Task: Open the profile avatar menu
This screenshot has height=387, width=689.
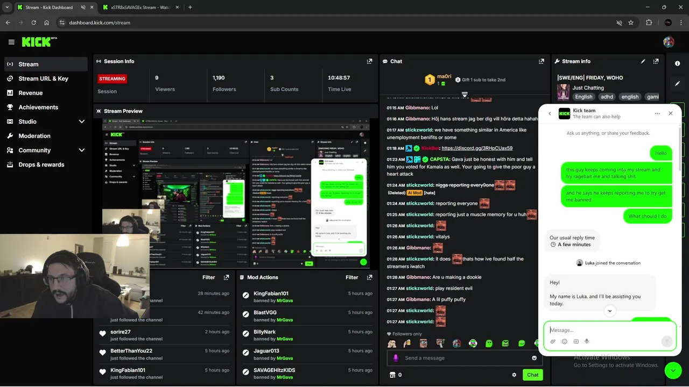Action: [669, 42]
